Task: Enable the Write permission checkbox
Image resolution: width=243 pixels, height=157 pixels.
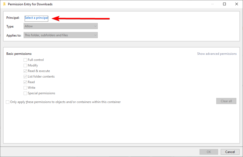Action: pos(25,88)
